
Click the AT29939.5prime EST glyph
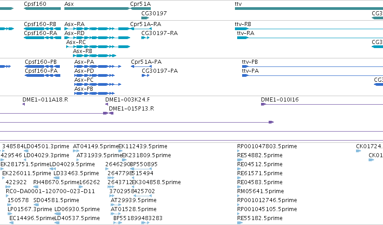pos(116,204)
